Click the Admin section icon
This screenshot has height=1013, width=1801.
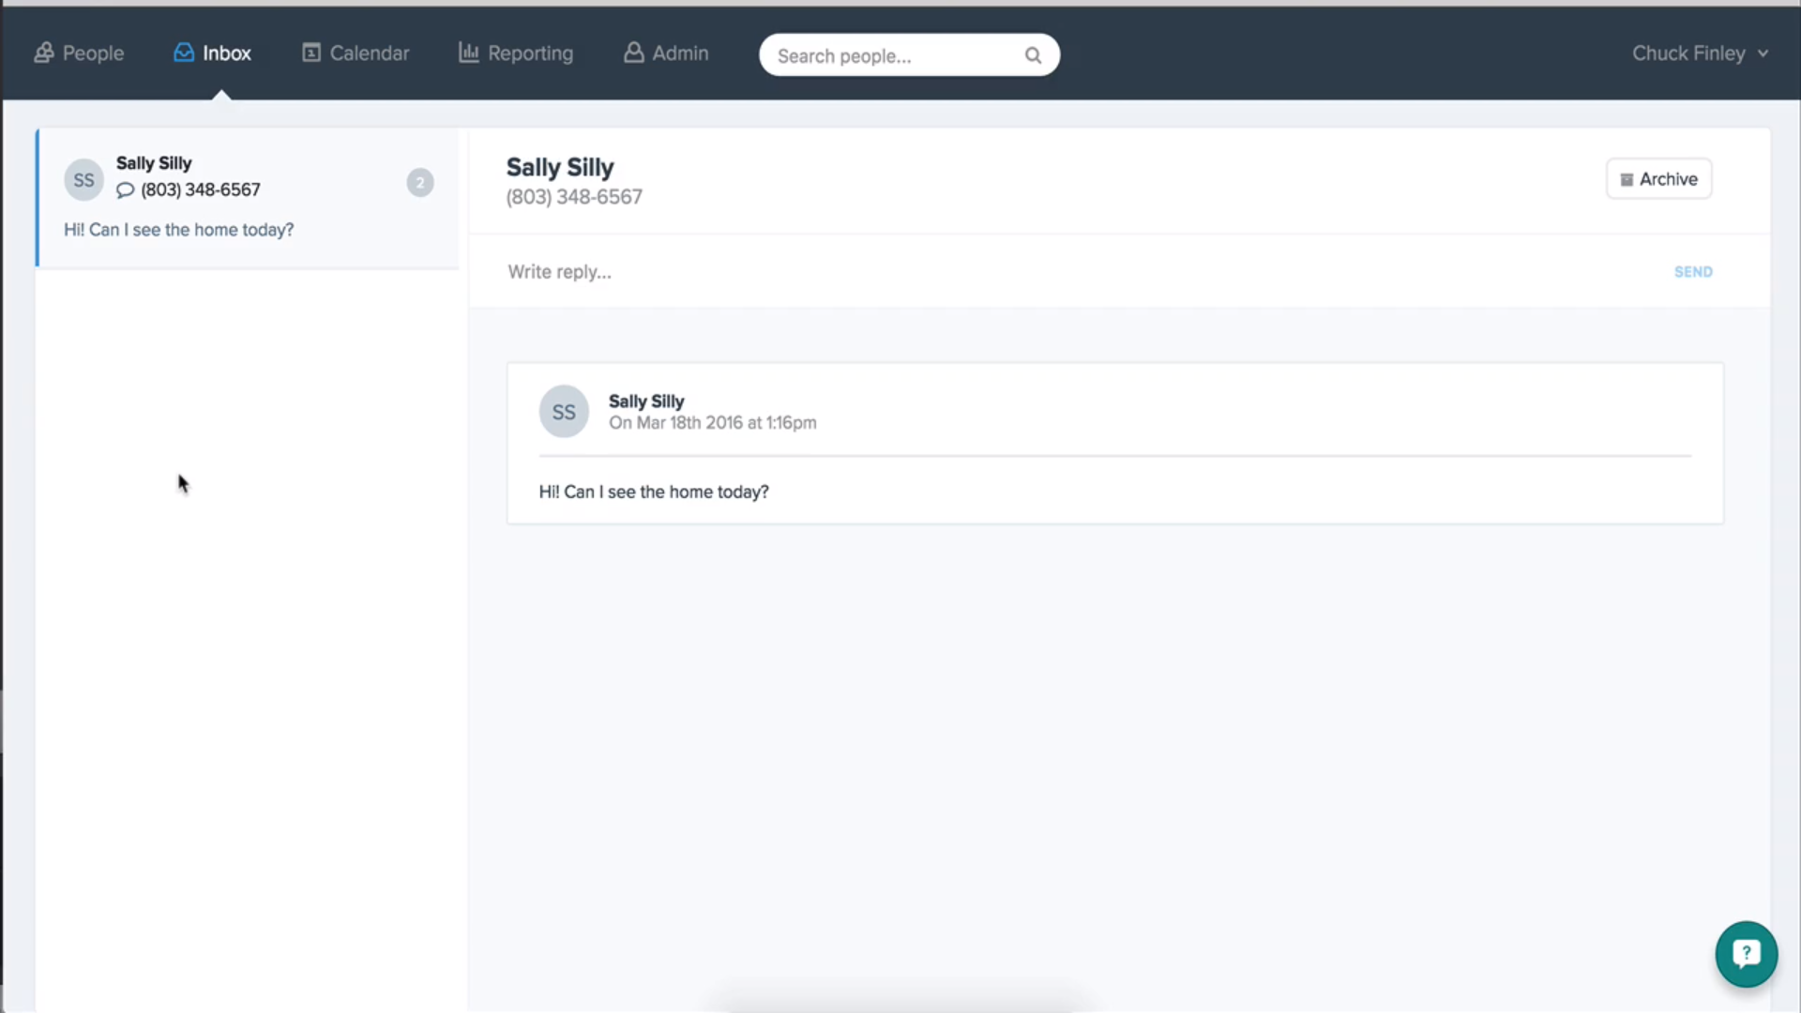click(632, 53)
